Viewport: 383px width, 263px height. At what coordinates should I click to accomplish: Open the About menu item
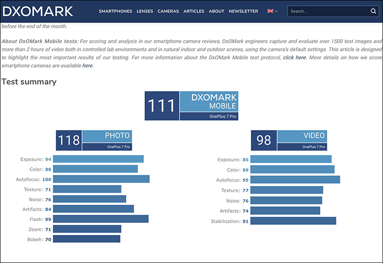[x=216, y=11]
